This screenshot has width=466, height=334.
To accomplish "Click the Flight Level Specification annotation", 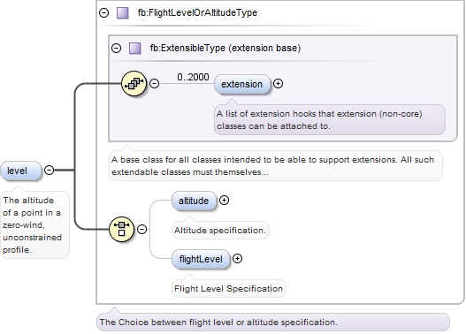I will click(228, 289).
